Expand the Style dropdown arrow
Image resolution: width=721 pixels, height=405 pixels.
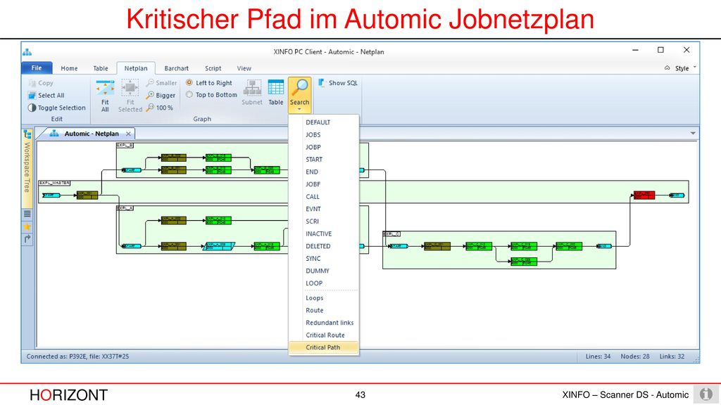tap(694, 67)
